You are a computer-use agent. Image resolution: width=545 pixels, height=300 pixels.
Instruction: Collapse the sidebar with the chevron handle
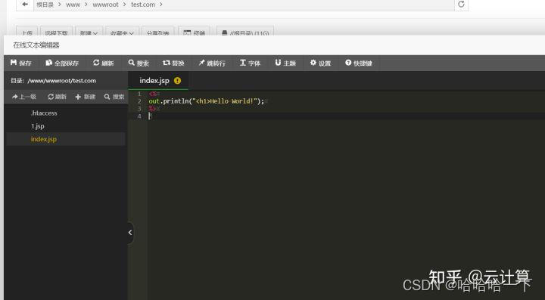130,233
